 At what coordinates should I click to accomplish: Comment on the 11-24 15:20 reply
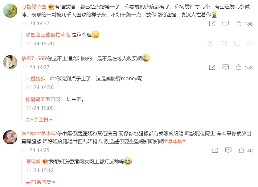[237, 44]
